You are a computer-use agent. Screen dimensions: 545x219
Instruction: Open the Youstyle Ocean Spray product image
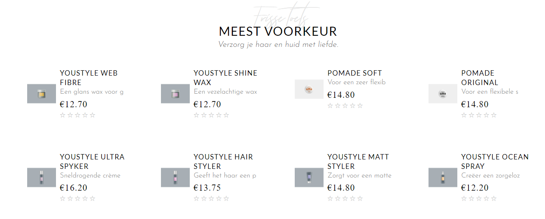point(443,178)
